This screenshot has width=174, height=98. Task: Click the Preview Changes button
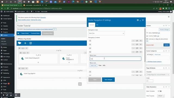pyautogui.click(x=164, y=30)
